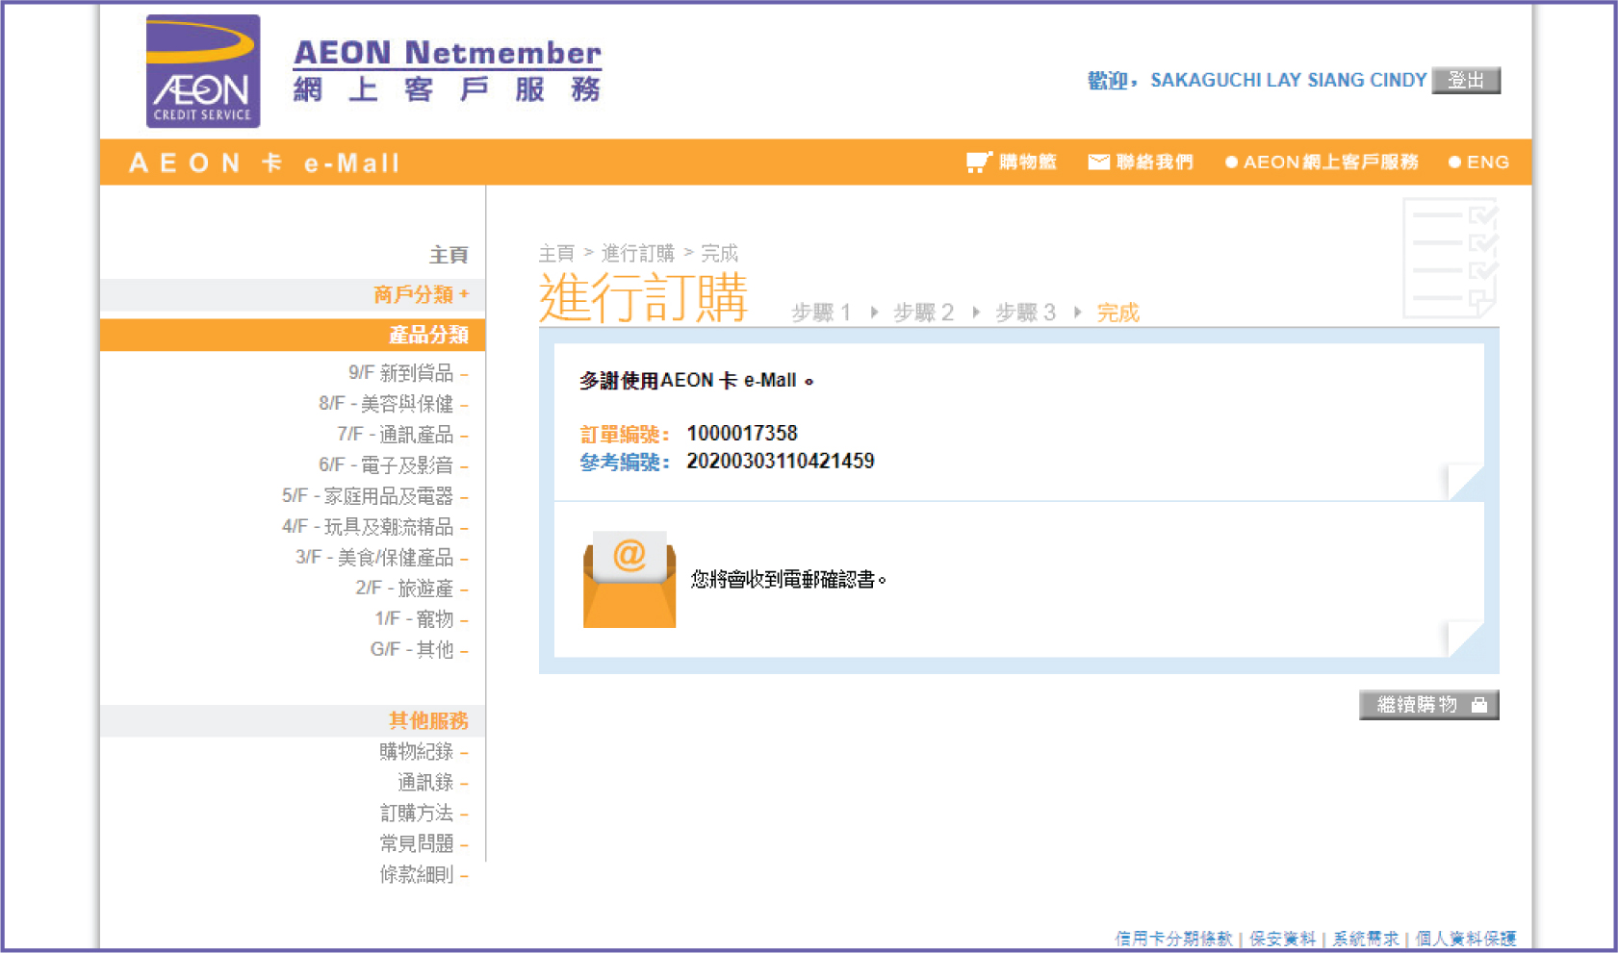The height and width of the screenshot is (953, 1618).
Task: Click 完成 in the breadcrumb
Action: coord(719,253)
